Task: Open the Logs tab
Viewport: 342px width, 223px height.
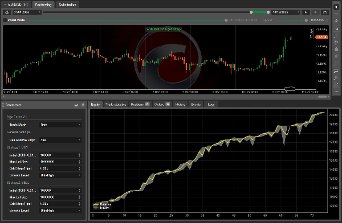Action: [x=211, y=105]
